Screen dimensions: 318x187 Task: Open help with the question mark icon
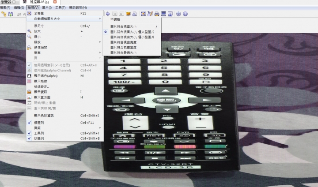[x=185, y=14]
